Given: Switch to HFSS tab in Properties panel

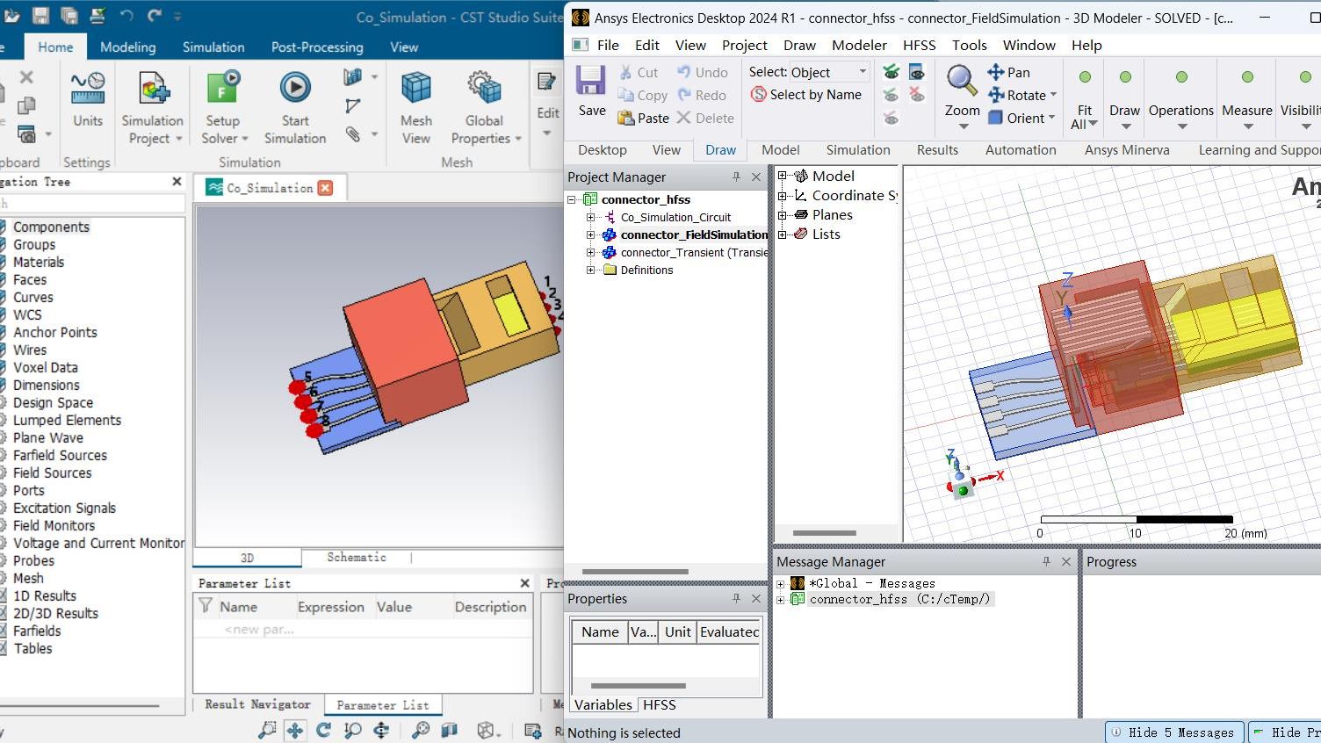Looking at the screenshot, I should point(660,705).
